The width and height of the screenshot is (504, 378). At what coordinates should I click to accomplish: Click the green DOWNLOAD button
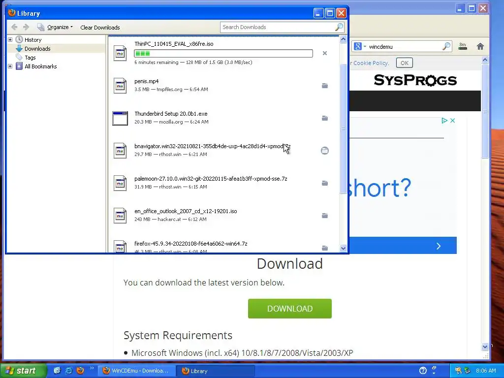[x=289, y=309]
